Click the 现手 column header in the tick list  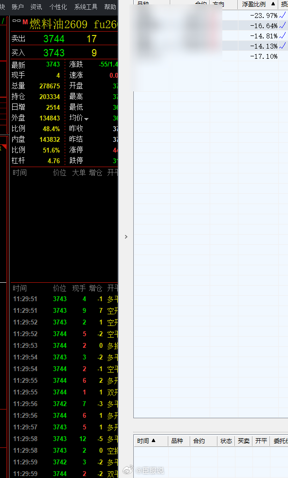click(78, 288)
